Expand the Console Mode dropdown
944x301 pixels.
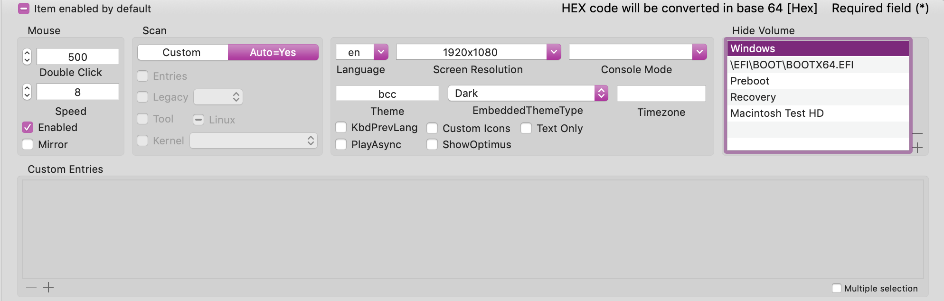point(699,52)
